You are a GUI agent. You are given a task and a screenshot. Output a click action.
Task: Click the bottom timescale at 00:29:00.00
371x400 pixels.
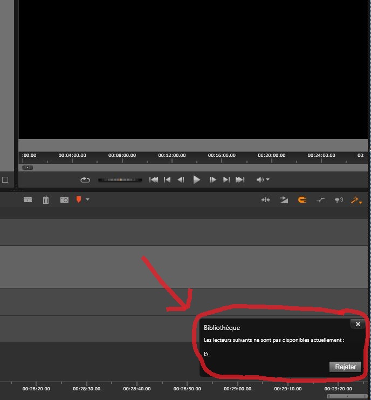[x=238, y=389]
